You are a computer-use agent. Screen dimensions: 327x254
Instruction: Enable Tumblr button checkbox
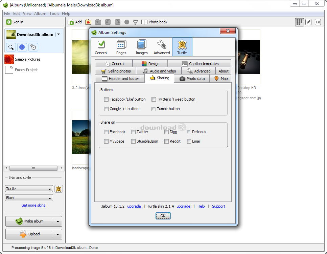click(x=154, y=109)
